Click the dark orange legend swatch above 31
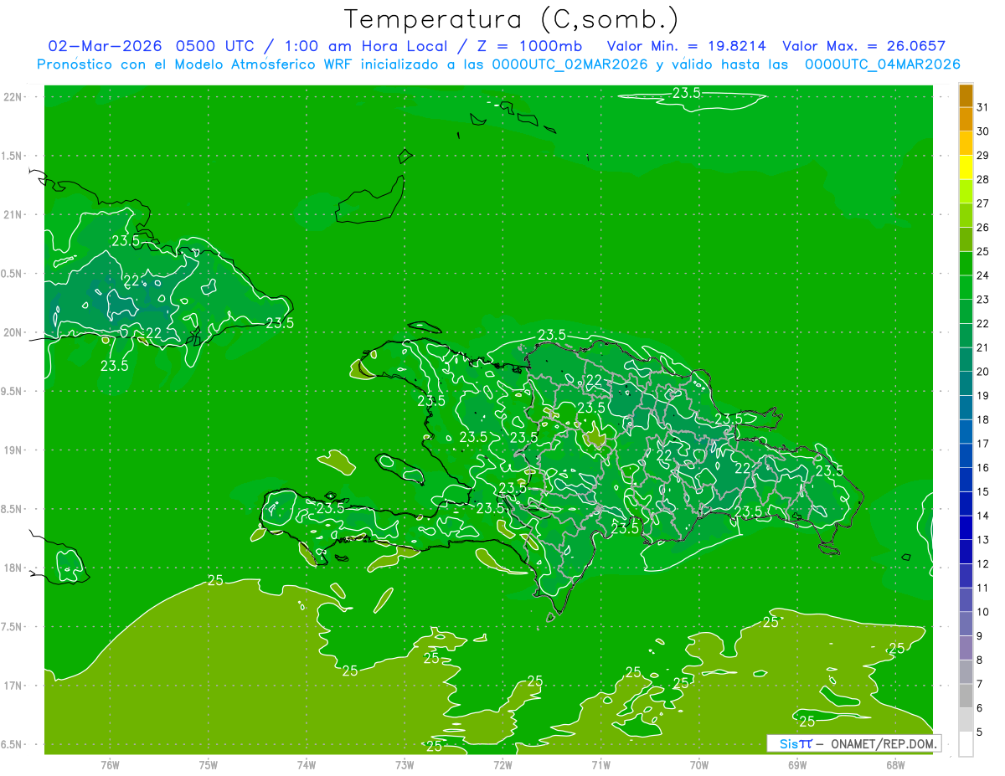The image size is (1005, 776). point(966,96)
